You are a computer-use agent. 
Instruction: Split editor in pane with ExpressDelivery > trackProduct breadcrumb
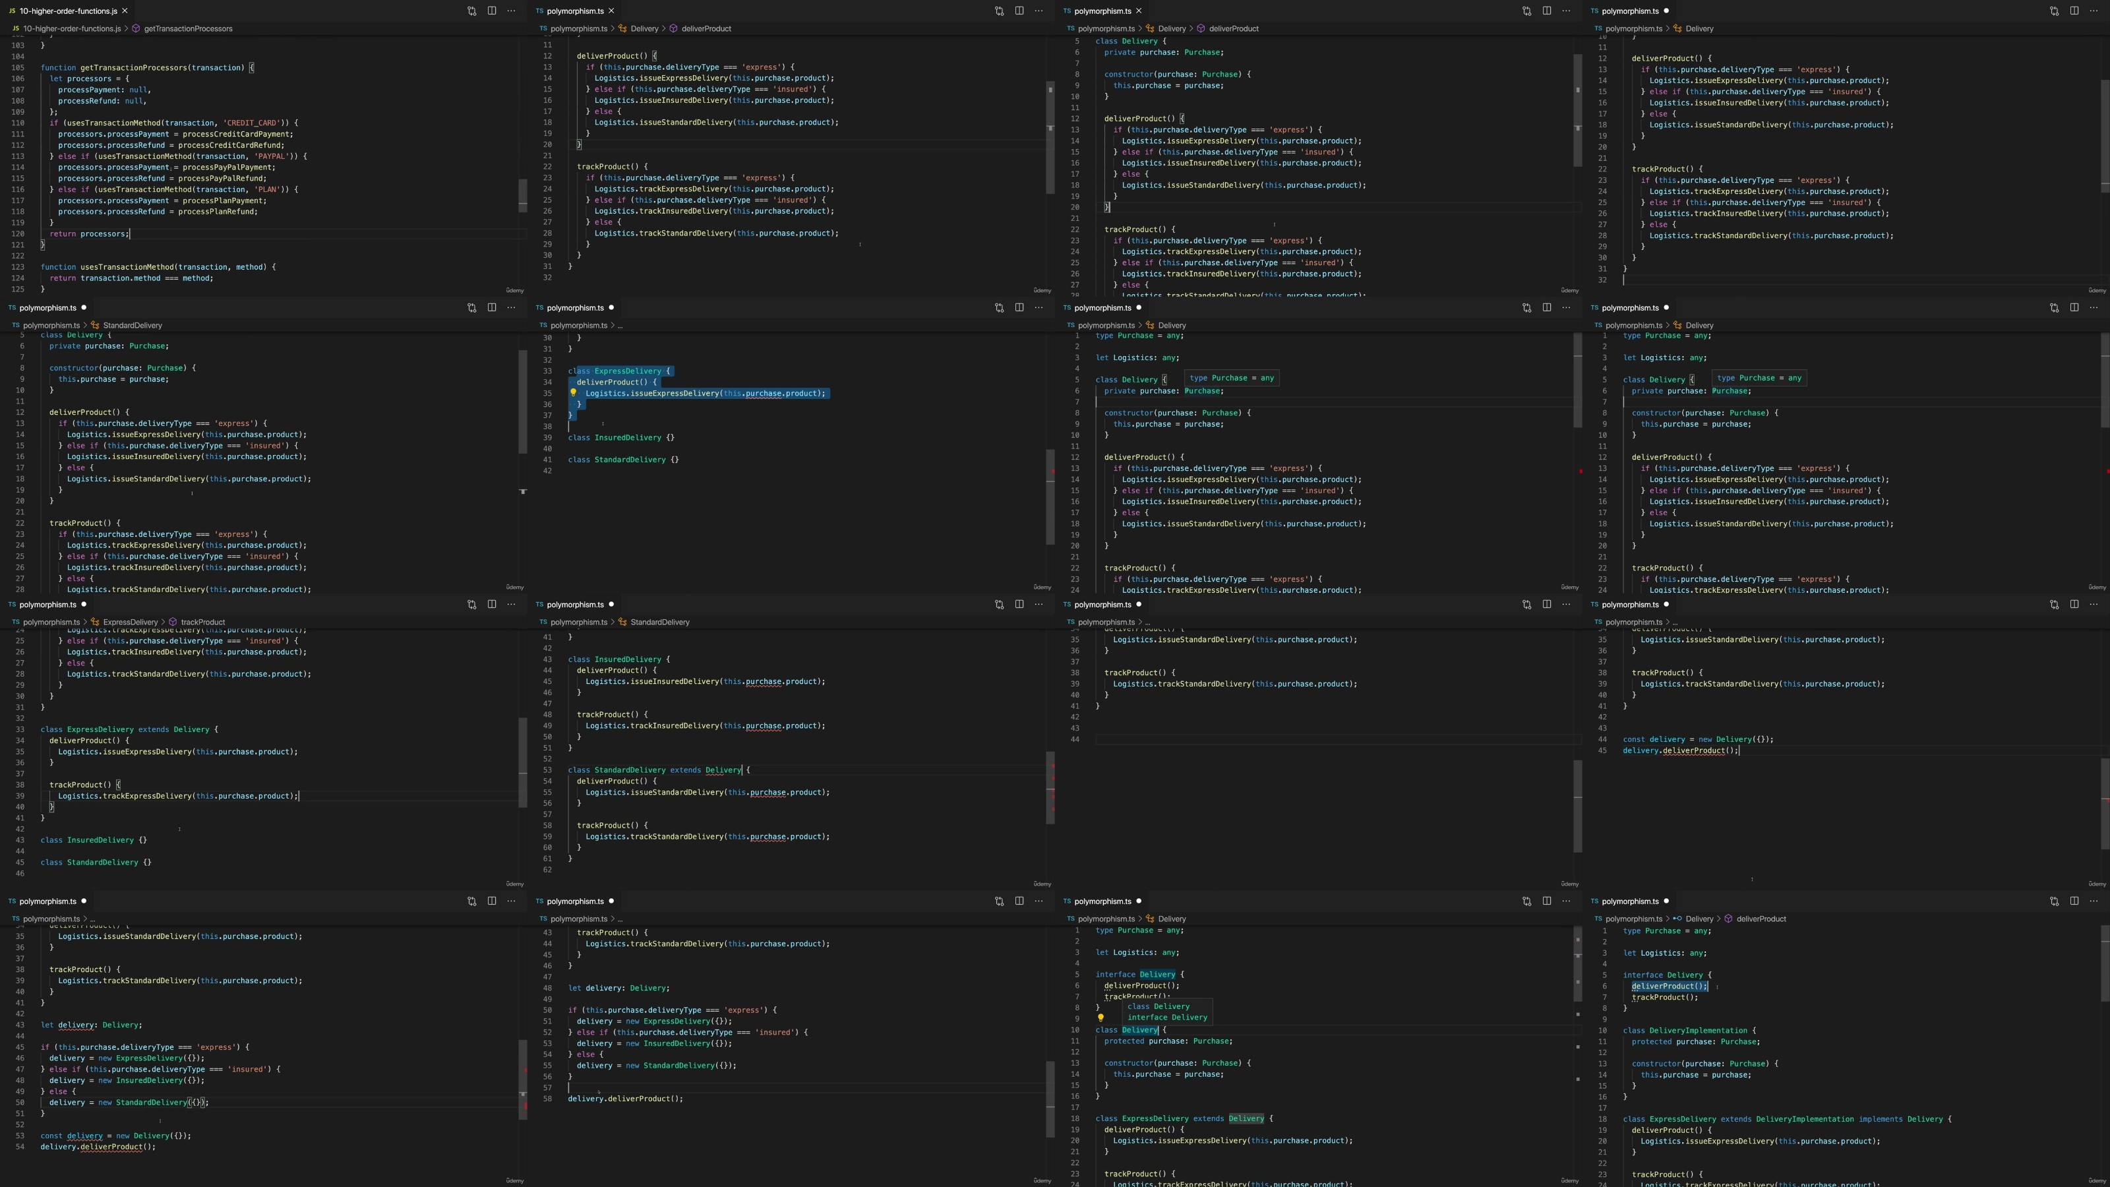click(x=491, y=605)
